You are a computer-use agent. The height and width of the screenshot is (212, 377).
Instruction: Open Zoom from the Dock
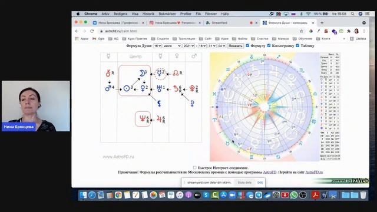tap(232, 195)
